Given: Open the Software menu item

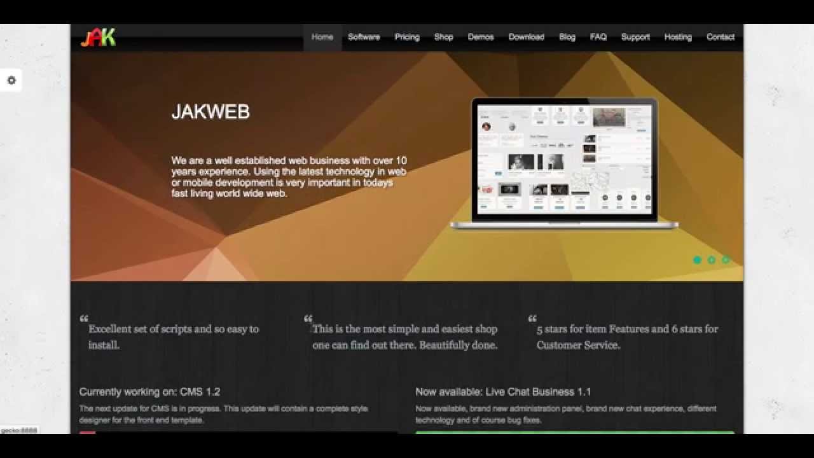Looking at the screenshot, I should [364, 37].
